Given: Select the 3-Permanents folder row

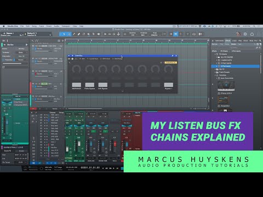Looking at the screenshot, I should (x=235, y=66).
